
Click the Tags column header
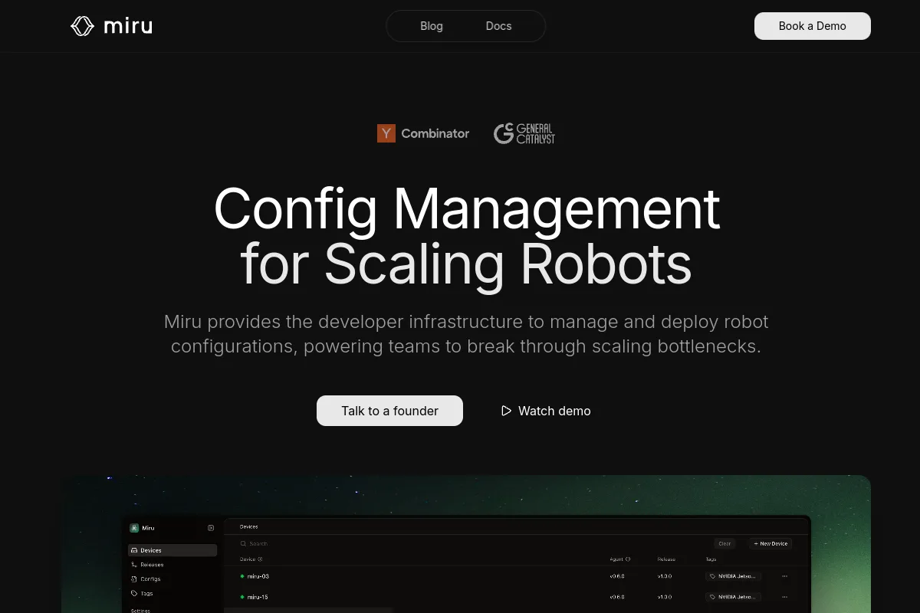tap(711, 559)
